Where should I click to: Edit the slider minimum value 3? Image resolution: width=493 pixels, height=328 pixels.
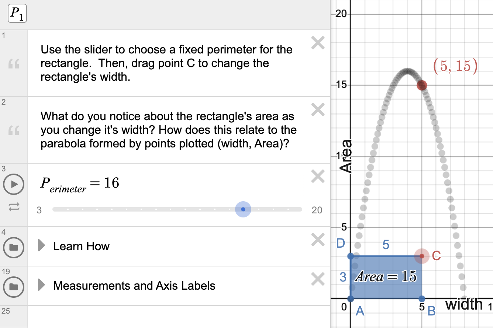click(39, 210)
